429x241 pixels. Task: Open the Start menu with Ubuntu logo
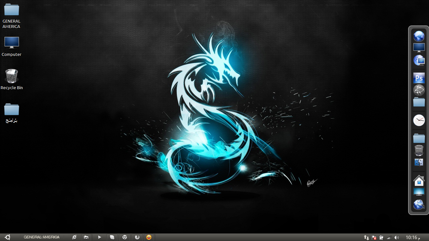tap(8, 237)
